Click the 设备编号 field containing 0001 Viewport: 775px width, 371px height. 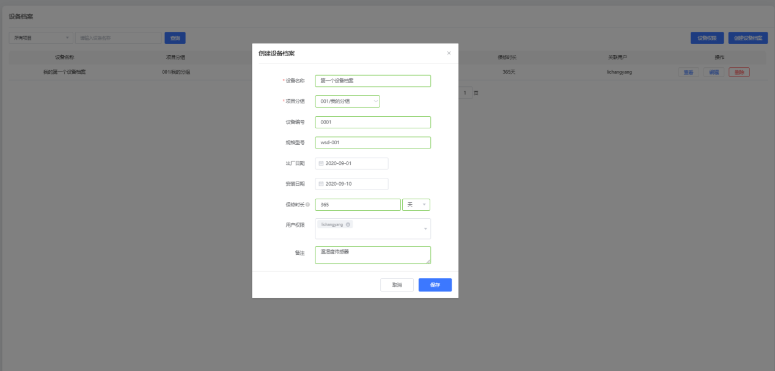(373, 122)
